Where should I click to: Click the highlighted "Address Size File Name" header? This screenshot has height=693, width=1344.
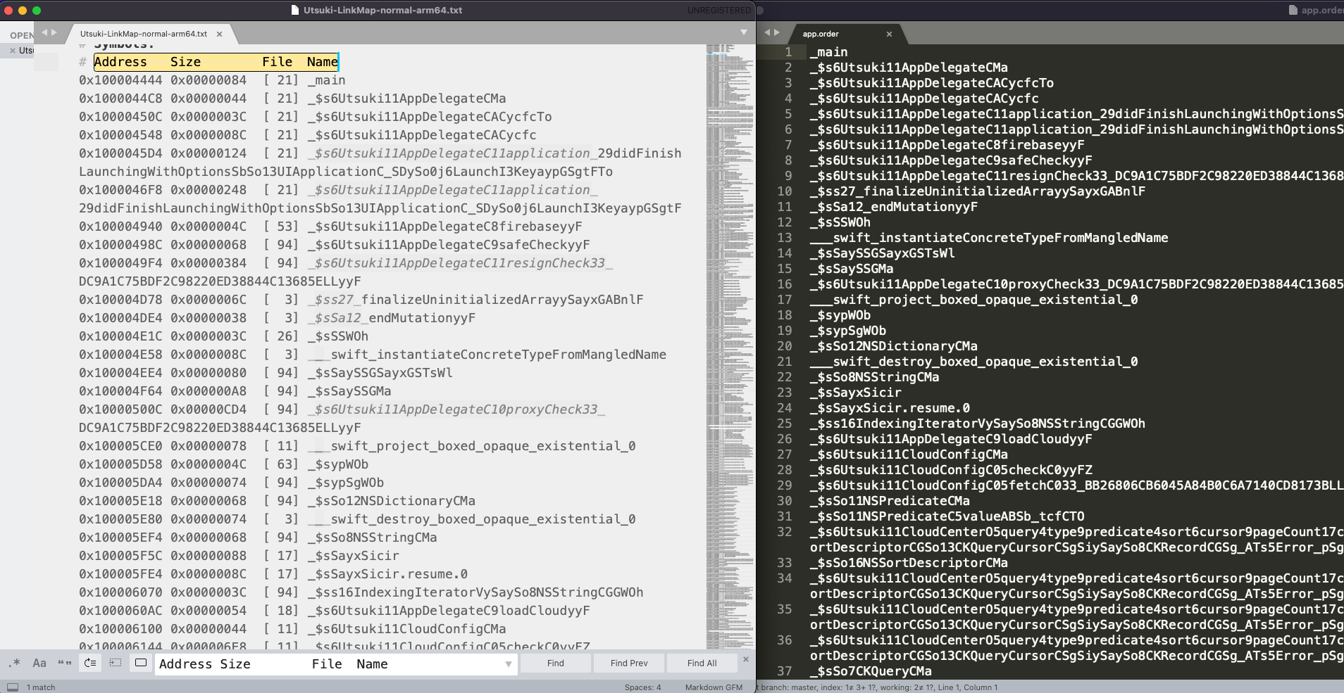click(216, 62)
